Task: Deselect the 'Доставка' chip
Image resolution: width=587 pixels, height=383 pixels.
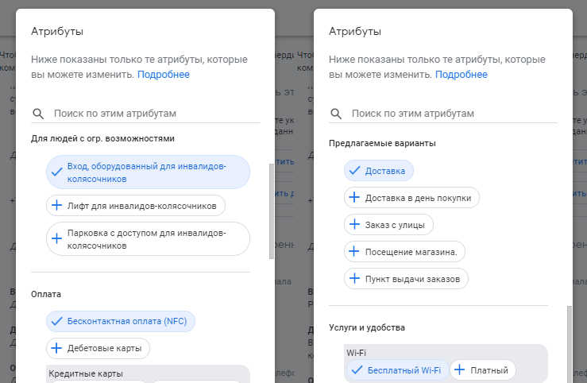Action: [x=378, y=171]
